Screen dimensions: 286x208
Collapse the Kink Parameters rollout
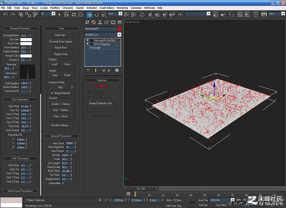point(20,159)
